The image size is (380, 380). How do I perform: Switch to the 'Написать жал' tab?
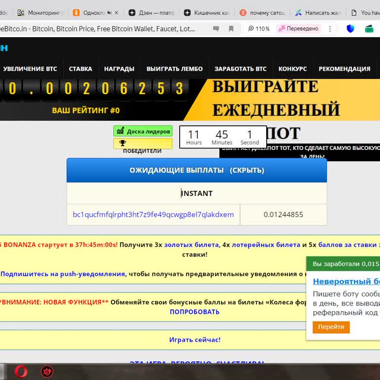[318, 12]
